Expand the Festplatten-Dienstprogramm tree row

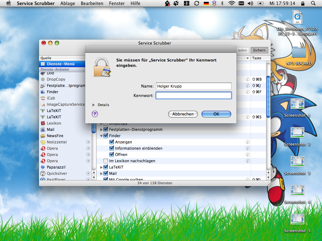tap(101, 130)
